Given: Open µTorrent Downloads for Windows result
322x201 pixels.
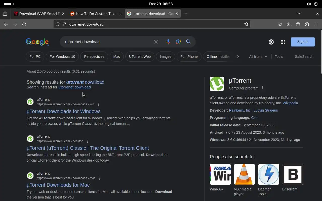Looking at the screenshot, I should pos(64,111).
